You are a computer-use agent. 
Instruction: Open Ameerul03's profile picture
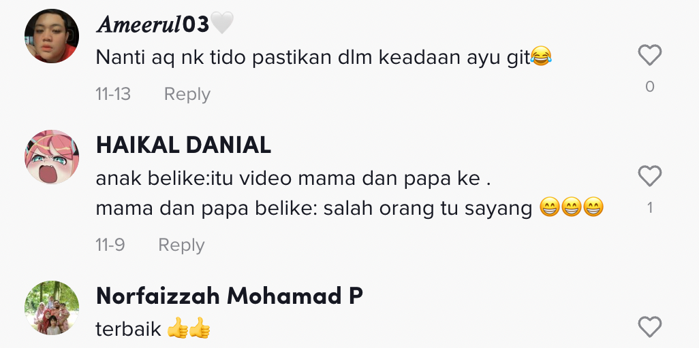pyautogui.click(x=52, y=36)
